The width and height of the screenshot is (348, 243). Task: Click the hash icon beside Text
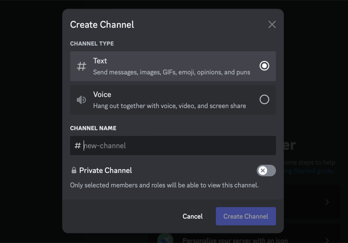click(82, 66)
